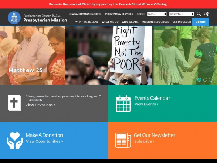Click the Presbyterian Church seal logo

coord(14,18)
